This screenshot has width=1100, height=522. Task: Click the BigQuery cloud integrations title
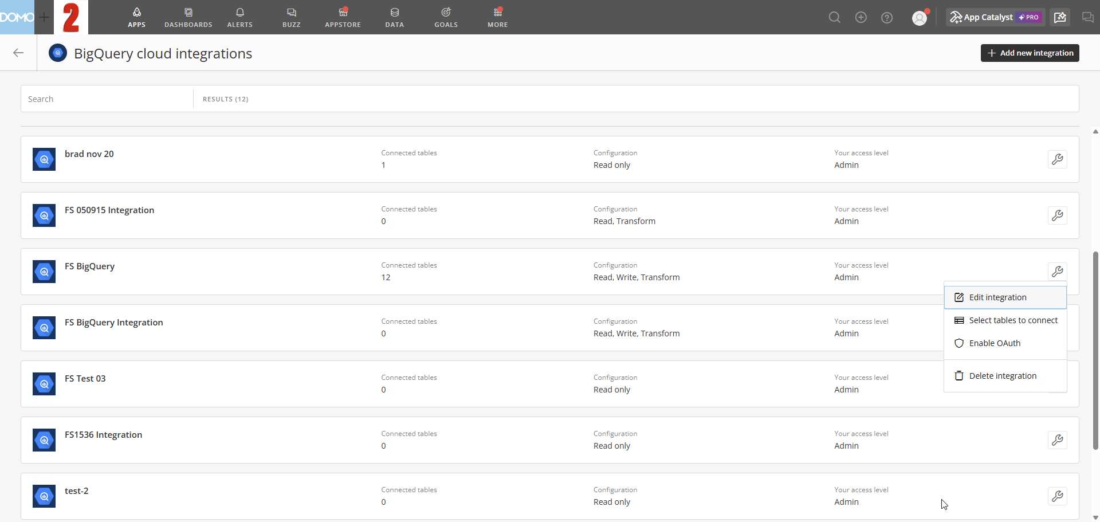coord(163,53)
